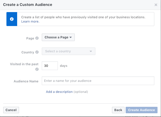Image resolution: width=161 pixels, height=117 pixels.
Task: Click the Visited in the past label
Action: click(x=24, y=64)
